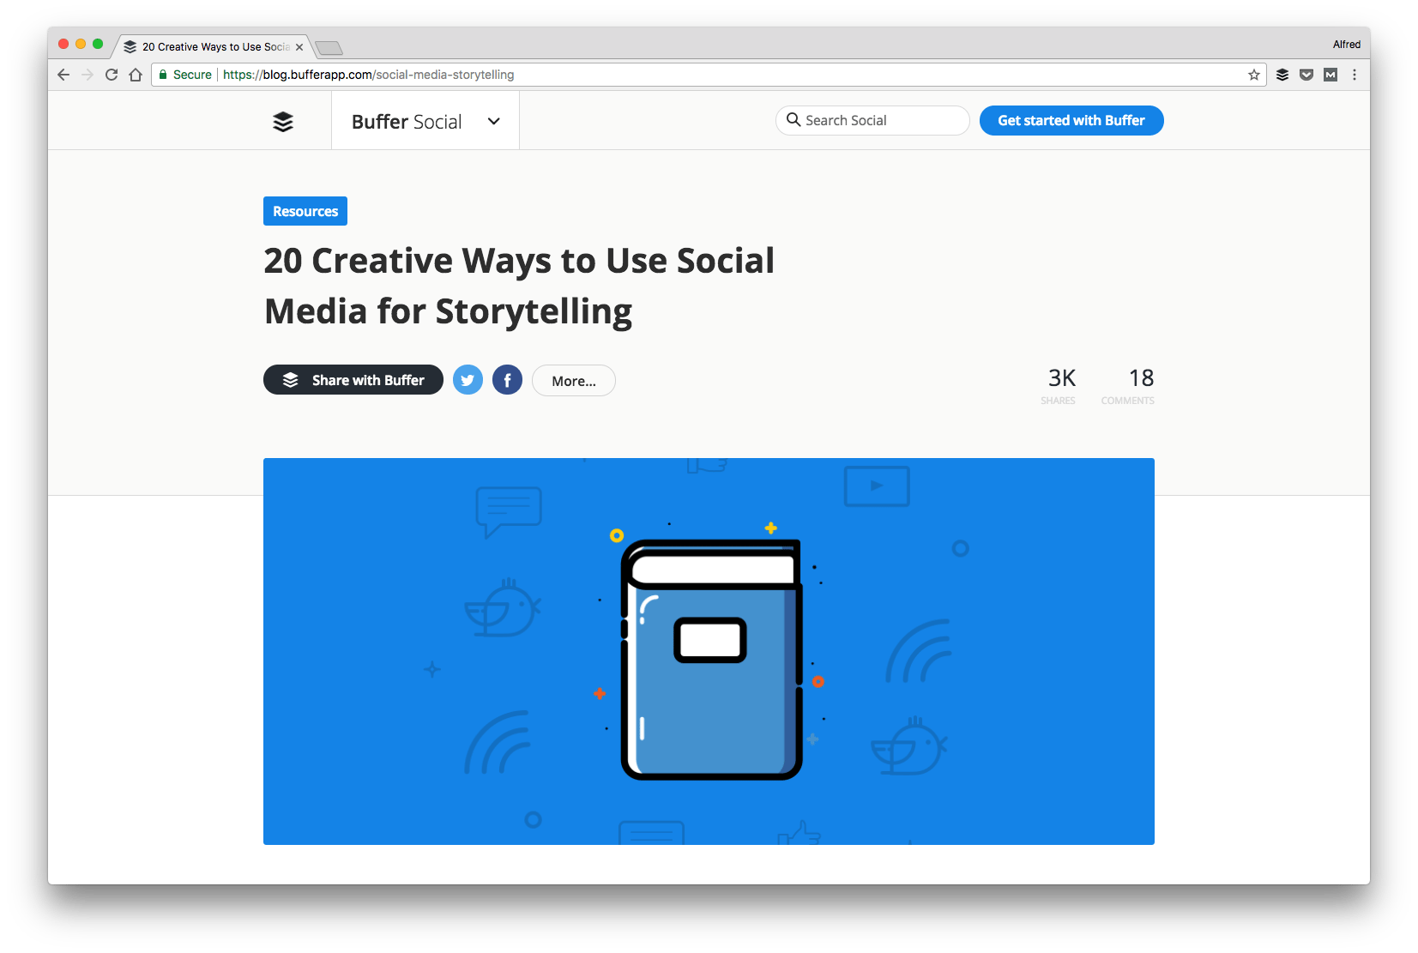This screenshot has height=953, width=1418.
Task: Expand sharing options via the More... button
Action: click(573, 380)
